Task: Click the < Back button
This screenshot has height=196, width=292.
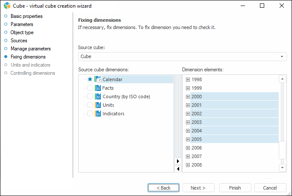Action: point(163,188)
